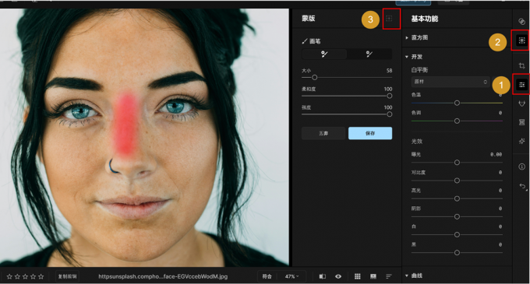This screenshot has height=284, width=530.
Task: Click the 色调 tint slider handle
Action: point(457,121)
